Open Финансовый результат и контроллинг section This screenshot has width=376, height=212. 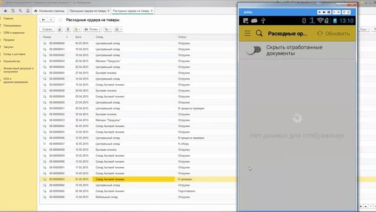[x=18, y=70]
